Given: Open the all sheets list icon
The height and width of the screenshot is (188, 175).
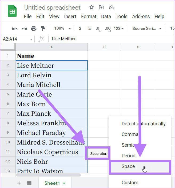Looking at the screenshot, I should coord(29,183).
